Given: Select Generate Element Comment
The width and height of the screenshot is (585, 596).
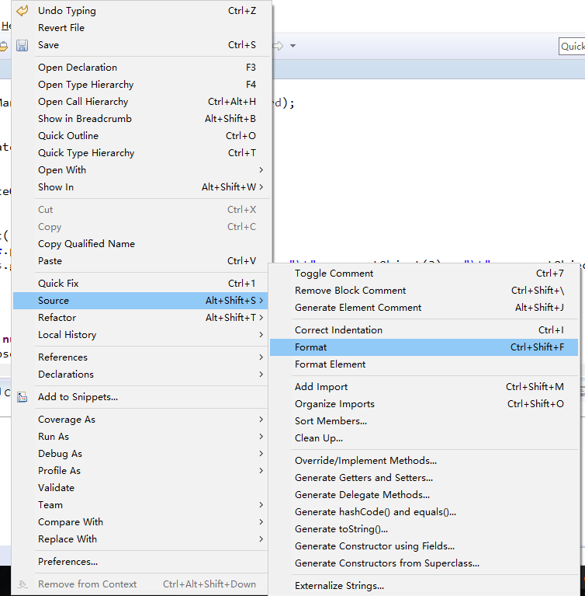Looking at the screenshot, I should click(424, 308).
